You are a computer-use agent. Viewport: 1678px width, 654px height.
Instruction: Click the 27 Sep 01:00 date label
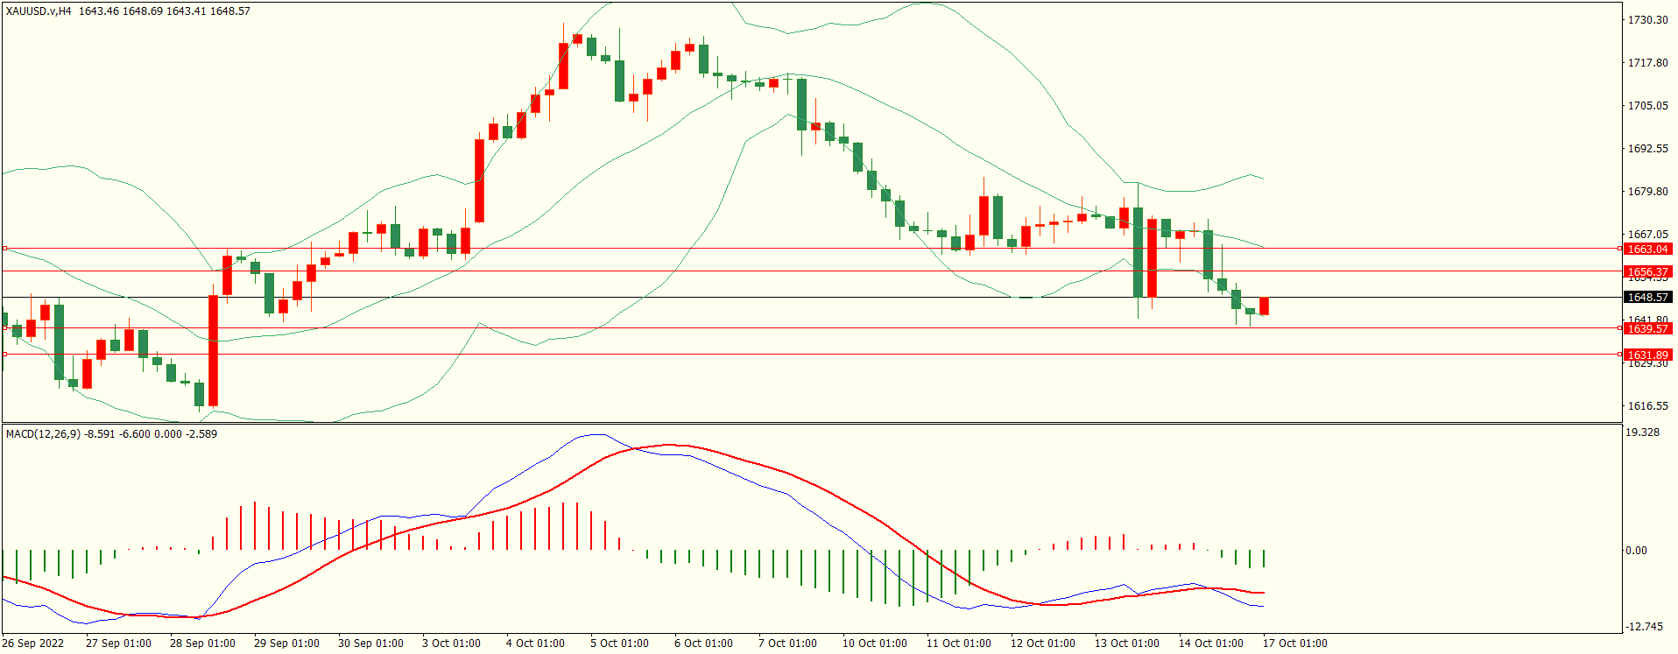118,643
